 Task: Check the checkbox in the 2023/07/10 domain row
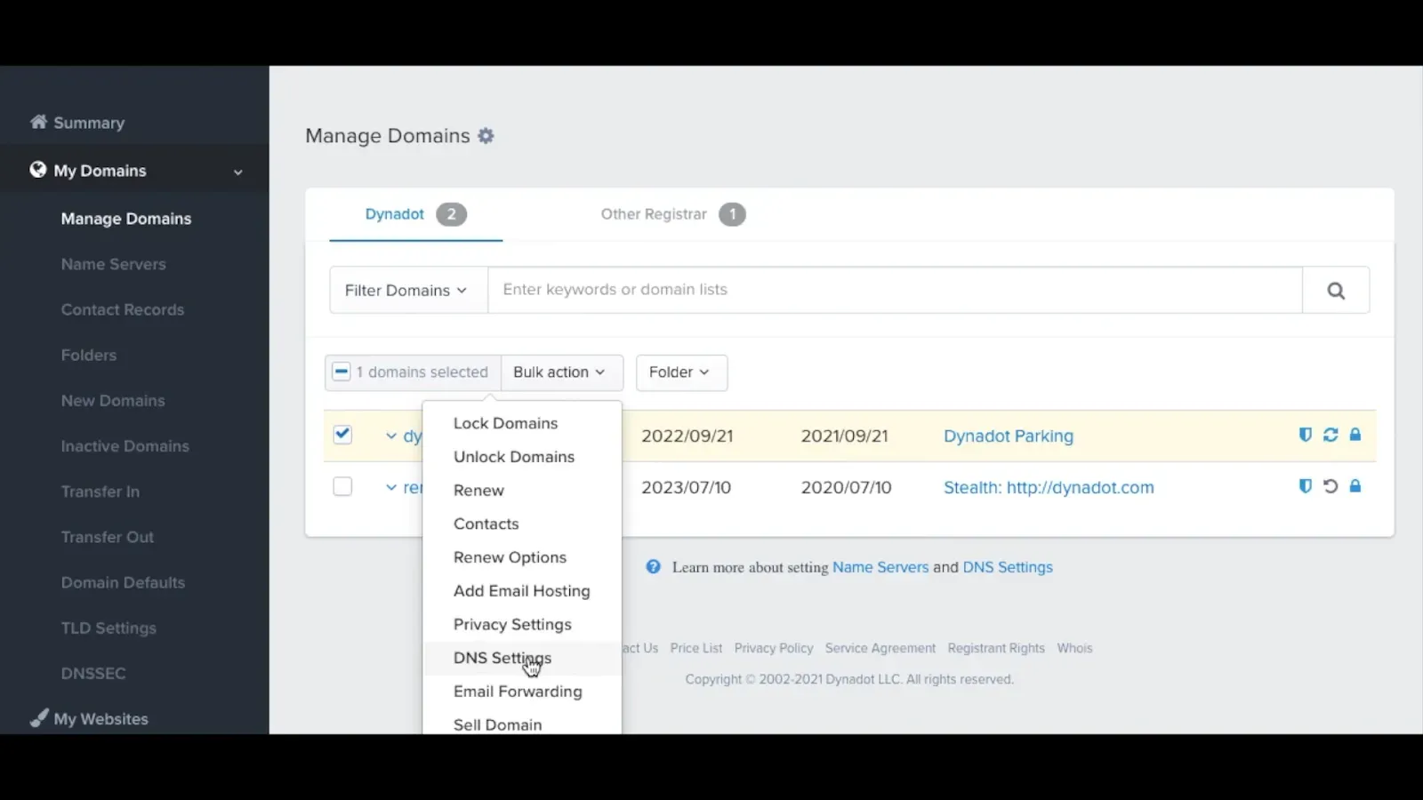(x=342, y=486)
